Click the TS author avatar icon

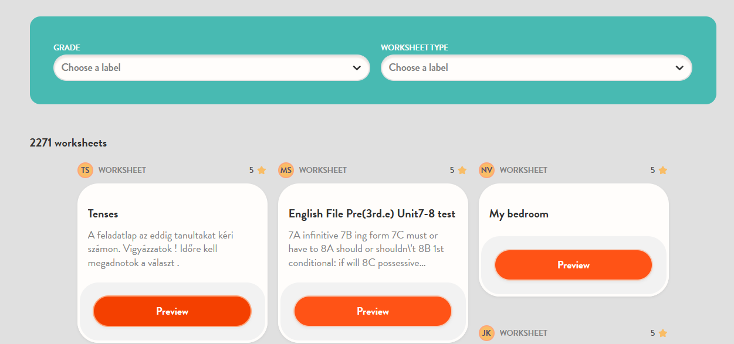(x=85, y=171)
